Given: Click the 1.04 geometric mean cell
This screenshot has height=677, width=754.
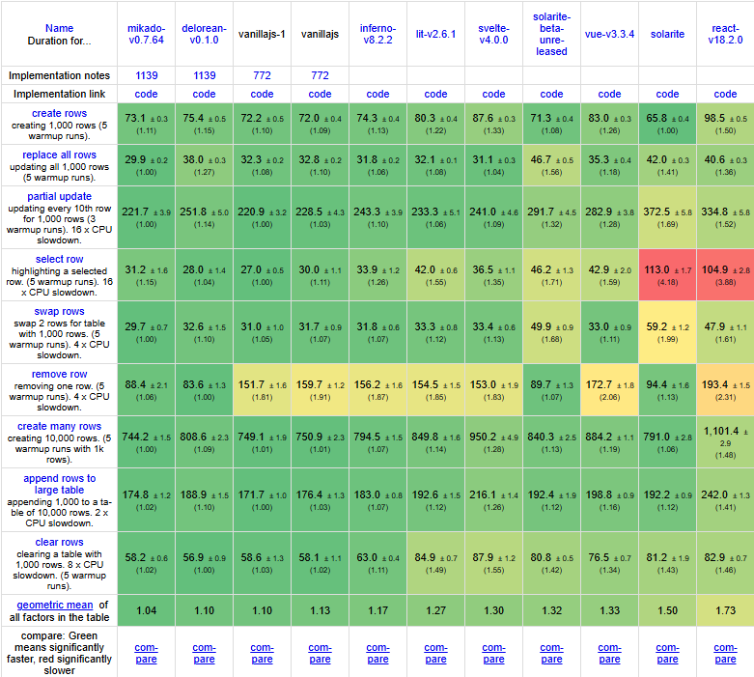Looking at the screenshot, I should 146,610.
